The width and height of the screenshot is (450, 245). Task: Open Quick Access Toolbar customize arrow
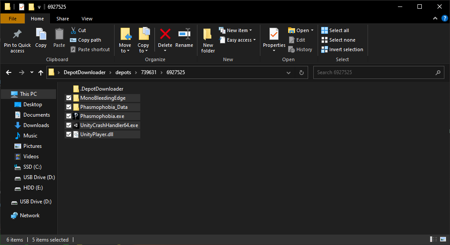(39, 7)
